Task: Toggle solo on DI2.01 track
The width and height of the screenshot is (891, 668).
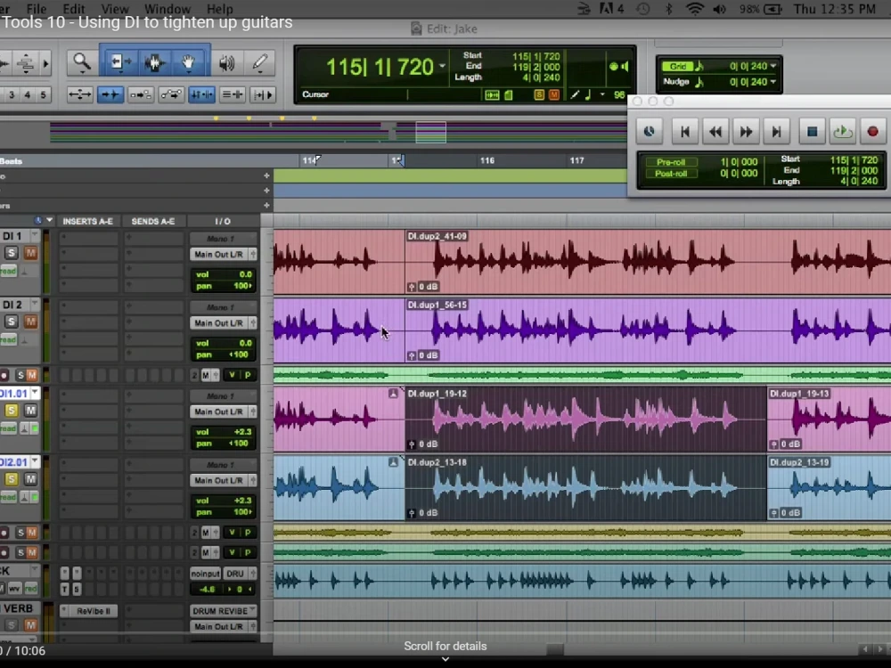Action: coord(12,479)
